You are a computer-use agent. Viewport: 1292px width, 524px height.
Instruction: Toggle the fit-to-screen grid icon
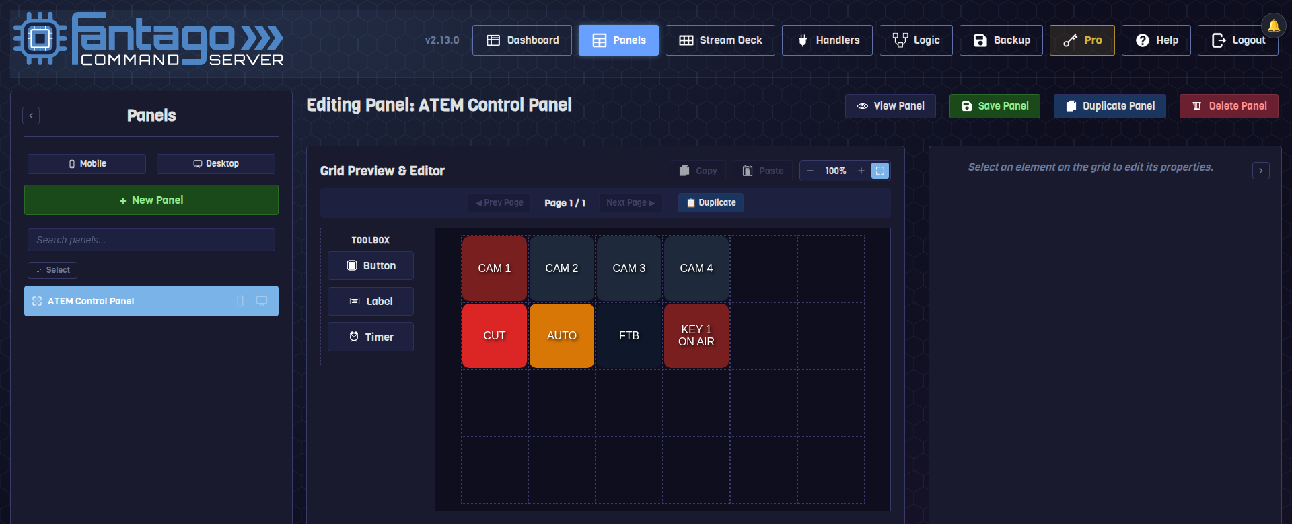[880, 171]
